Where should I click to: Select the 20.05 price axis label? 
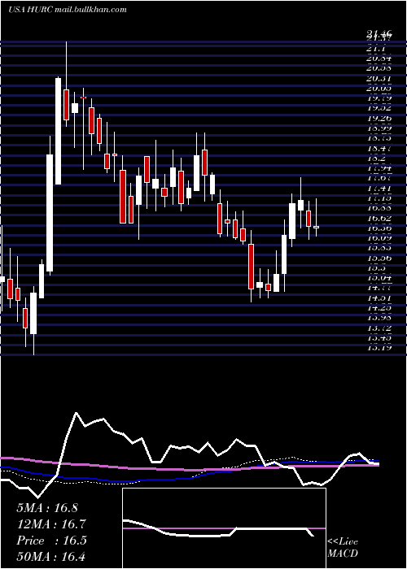click(379, 88)
